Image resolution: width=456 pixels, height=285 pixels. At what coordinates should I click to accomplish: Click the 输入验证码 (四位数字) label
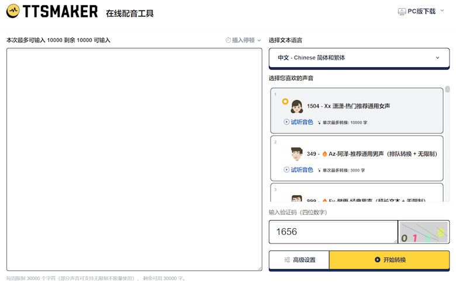(298, 212)
